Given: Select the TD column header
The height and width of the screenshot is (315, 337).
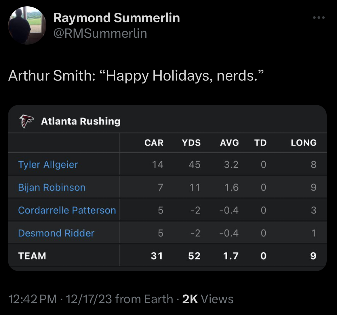Looking at the screenshot, I should tap(260, 143).
